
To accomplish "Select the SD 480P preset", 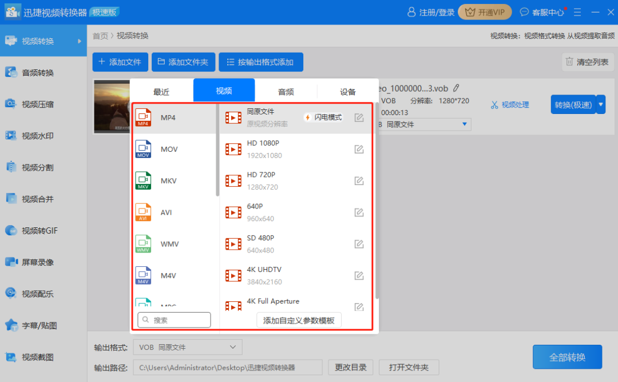I will 296,244.
